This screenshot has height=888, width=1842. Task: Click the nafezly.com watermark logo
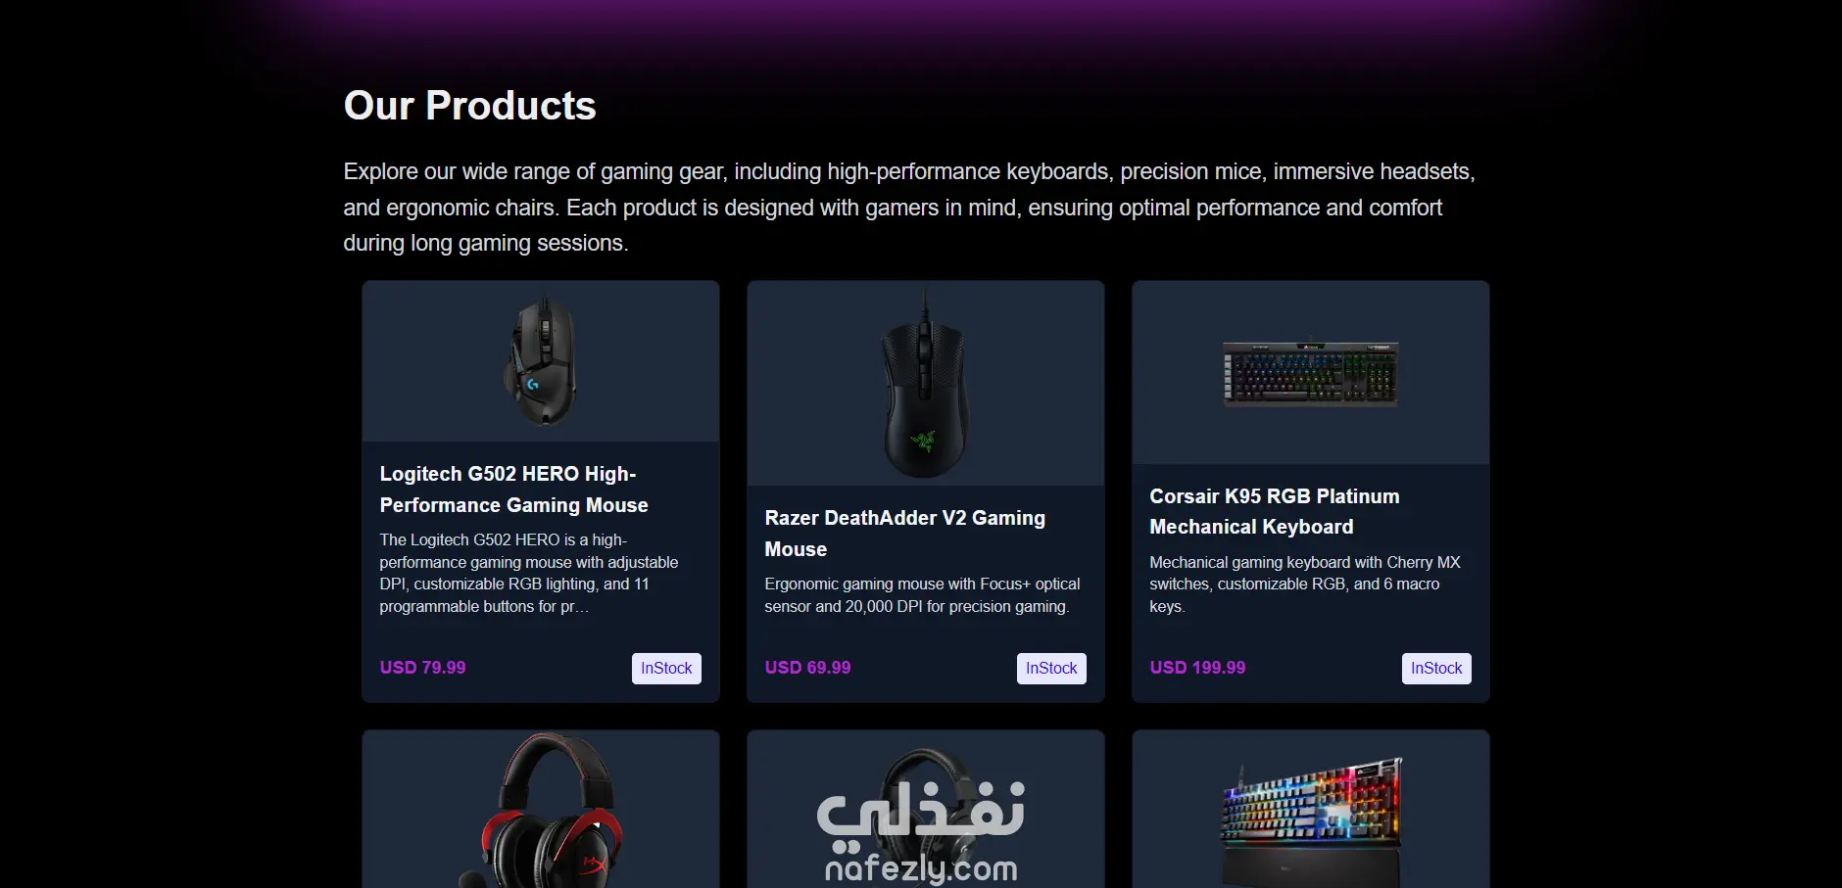tap(921, 832)
